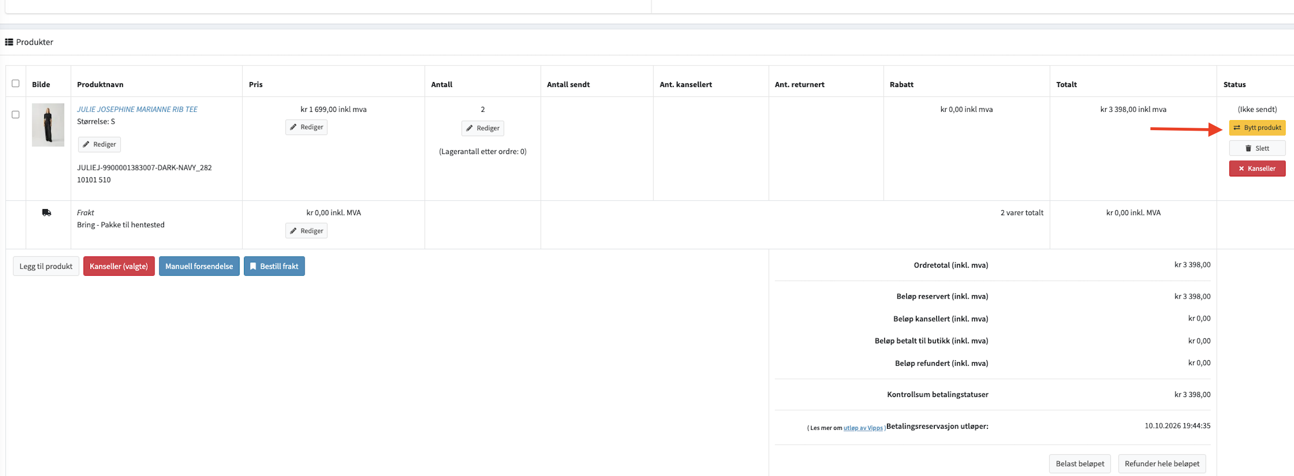Edit the product size with Rediger pencil button
1294x476 pixels.
click(x=99, y=145)
